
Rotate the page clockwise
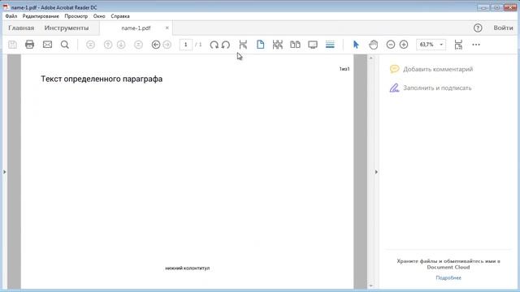214,45
